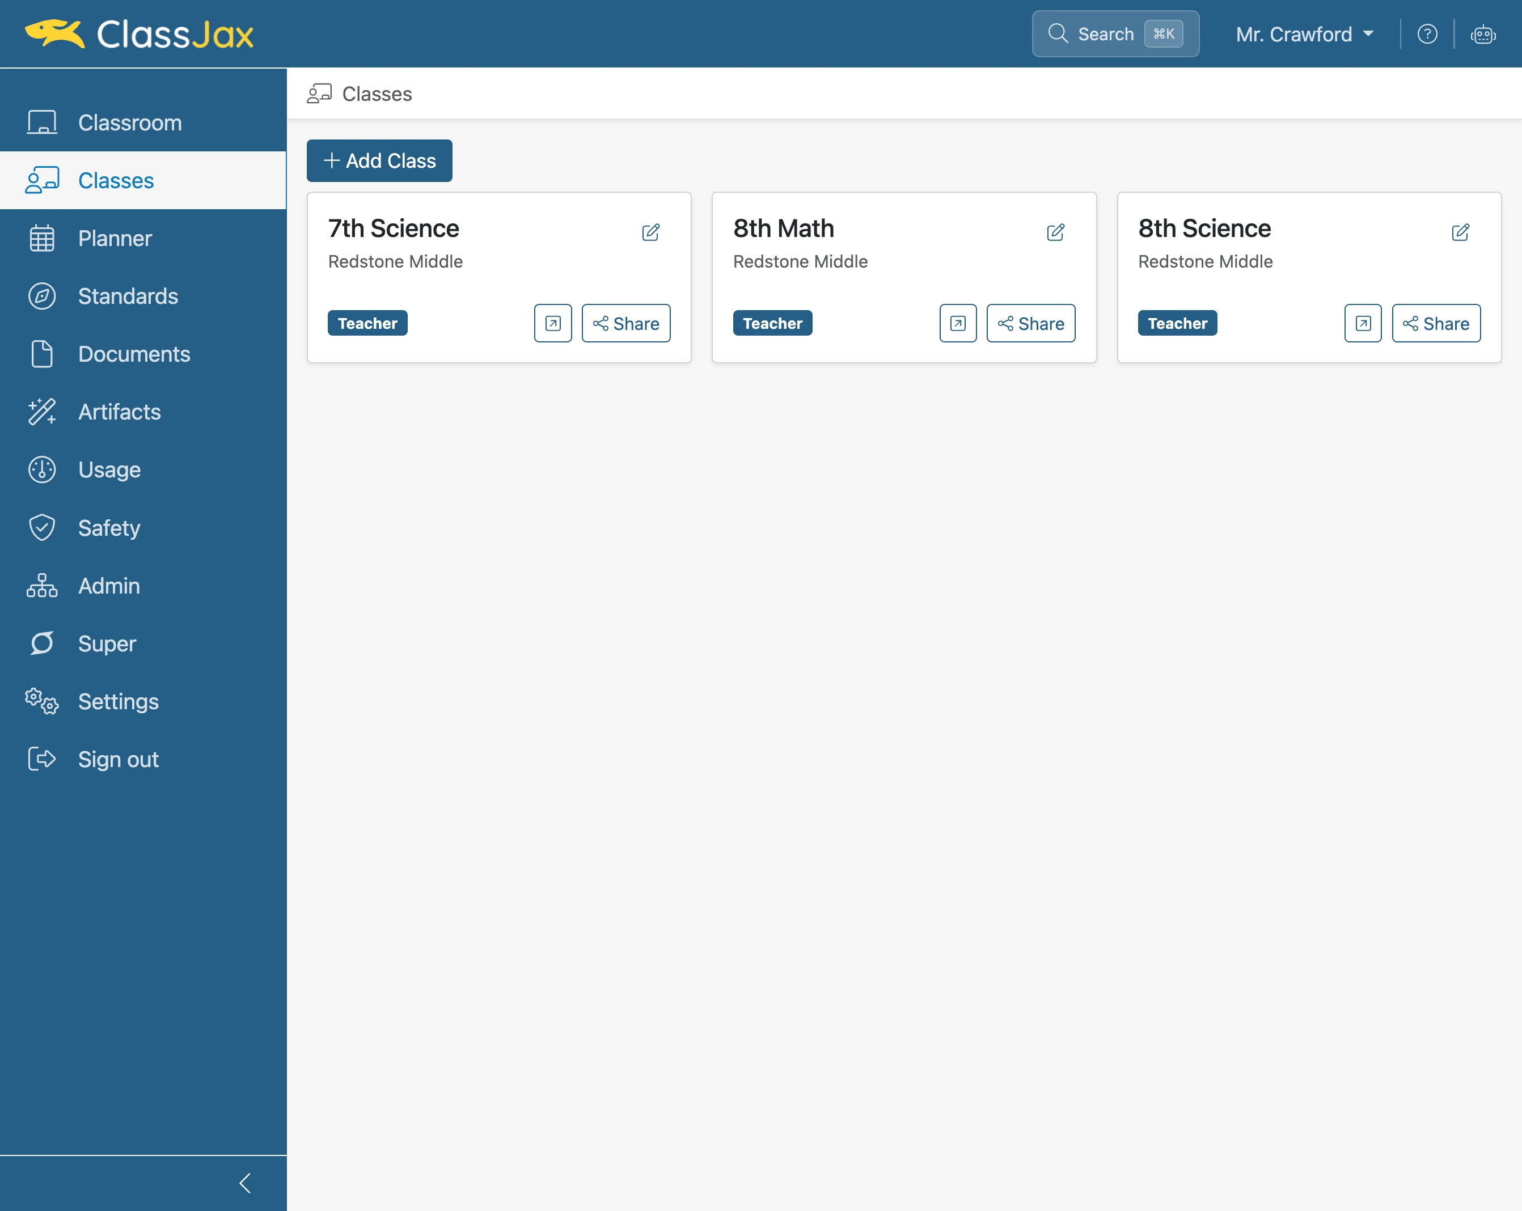The height and width of the screenshot is (1211, 1522).
Task: Click the Classes breadcrumb heading
Action: pos(377,94)
